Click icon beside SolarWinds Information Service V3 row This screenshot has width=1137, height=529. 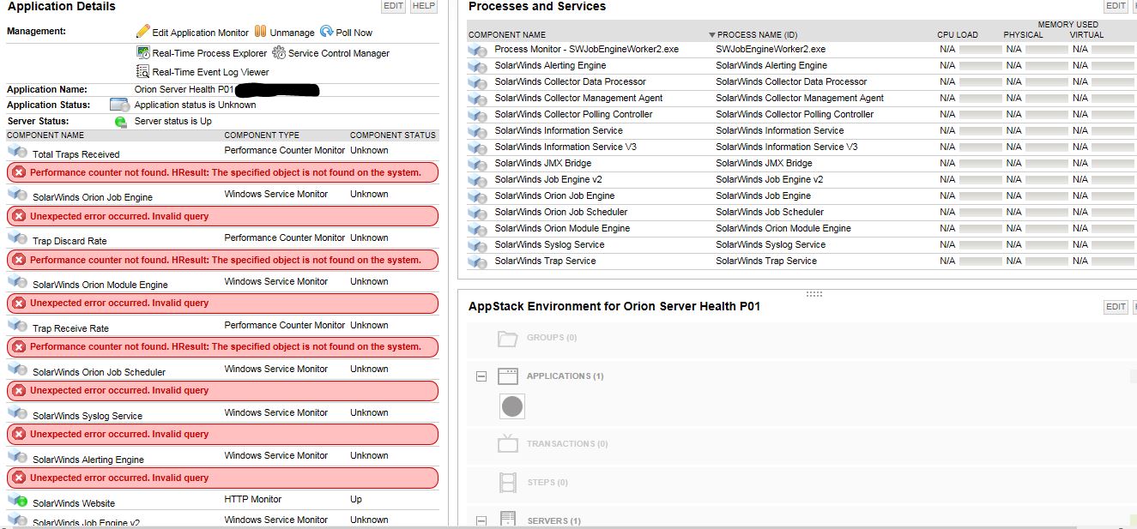click(x=477, y=147)
